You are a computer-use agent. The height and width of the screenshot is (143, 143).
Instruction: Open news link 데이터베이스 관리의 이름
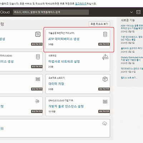coord(132,69)
